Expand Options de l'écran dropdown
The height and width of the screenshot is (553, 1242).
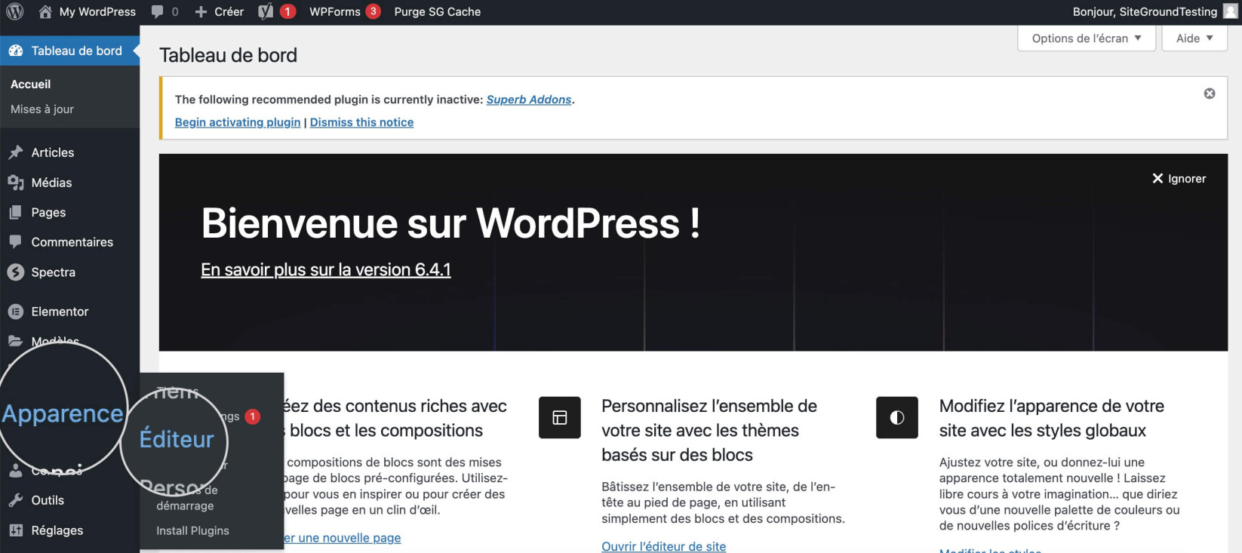(x=1087, y=38)
